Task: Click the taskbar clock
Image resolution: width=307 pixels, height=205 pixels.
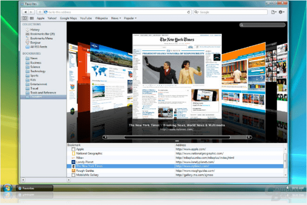Action: (297, 188)
